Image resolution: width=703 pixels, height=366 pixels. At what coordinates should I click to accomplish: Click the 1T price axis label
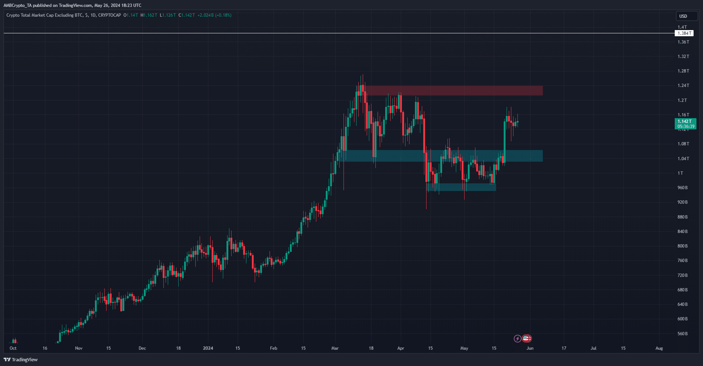pos(681,173)
